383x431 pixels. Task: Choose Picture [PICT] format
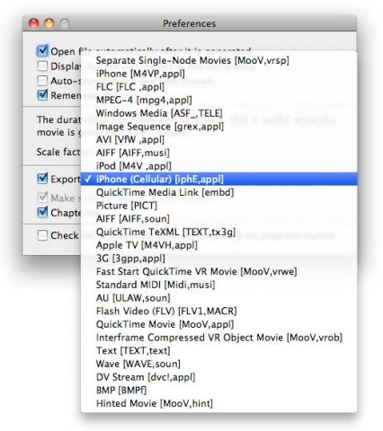[x=218, y=206]
